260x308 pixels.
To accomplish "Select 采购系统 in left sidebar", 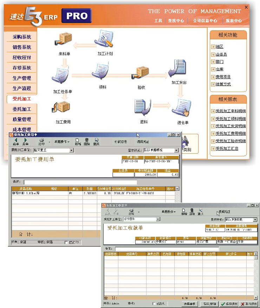I will tap(22, 37).
